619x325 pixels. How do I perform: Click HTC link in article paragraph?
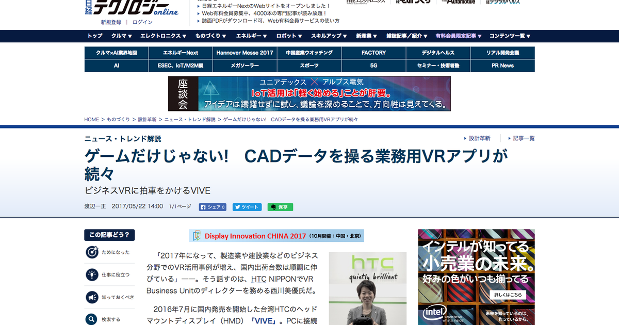coord(258,279)
